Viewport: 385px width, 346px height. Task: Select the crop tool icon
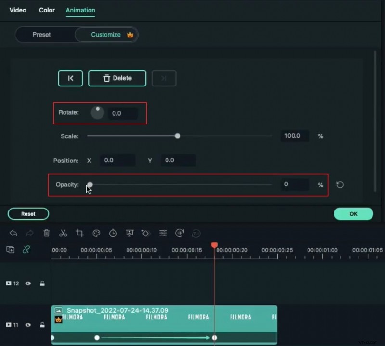tap(80, 233)
